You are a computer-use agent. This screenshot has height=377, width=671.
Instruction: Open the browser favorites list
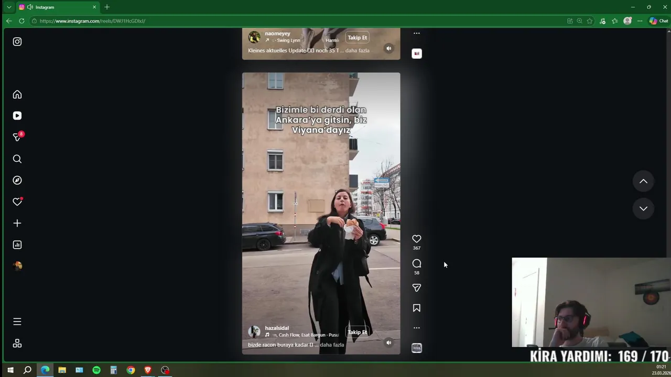pos(615,21)
